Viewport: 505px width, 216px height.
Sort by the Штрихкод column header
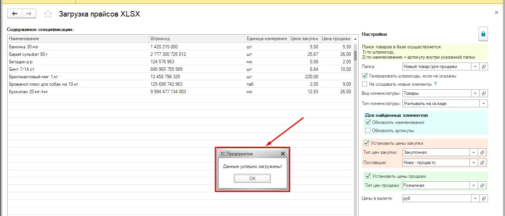point(197,39)
